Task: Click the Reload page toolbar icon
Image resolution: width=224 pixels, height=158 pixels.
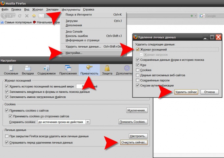Action: (x=20, y=16)
